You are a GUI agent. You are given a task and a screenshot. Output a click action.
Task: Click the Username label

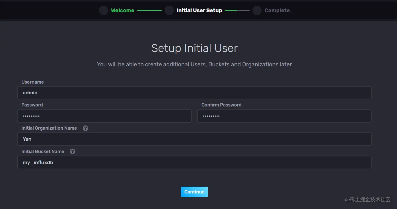pos(32,82)
